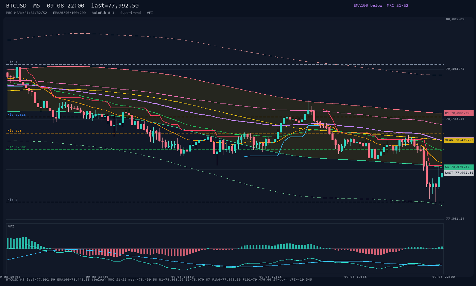Click the 77,361.24 price axis value
The image size is (476, 286).
coord(455,219)
